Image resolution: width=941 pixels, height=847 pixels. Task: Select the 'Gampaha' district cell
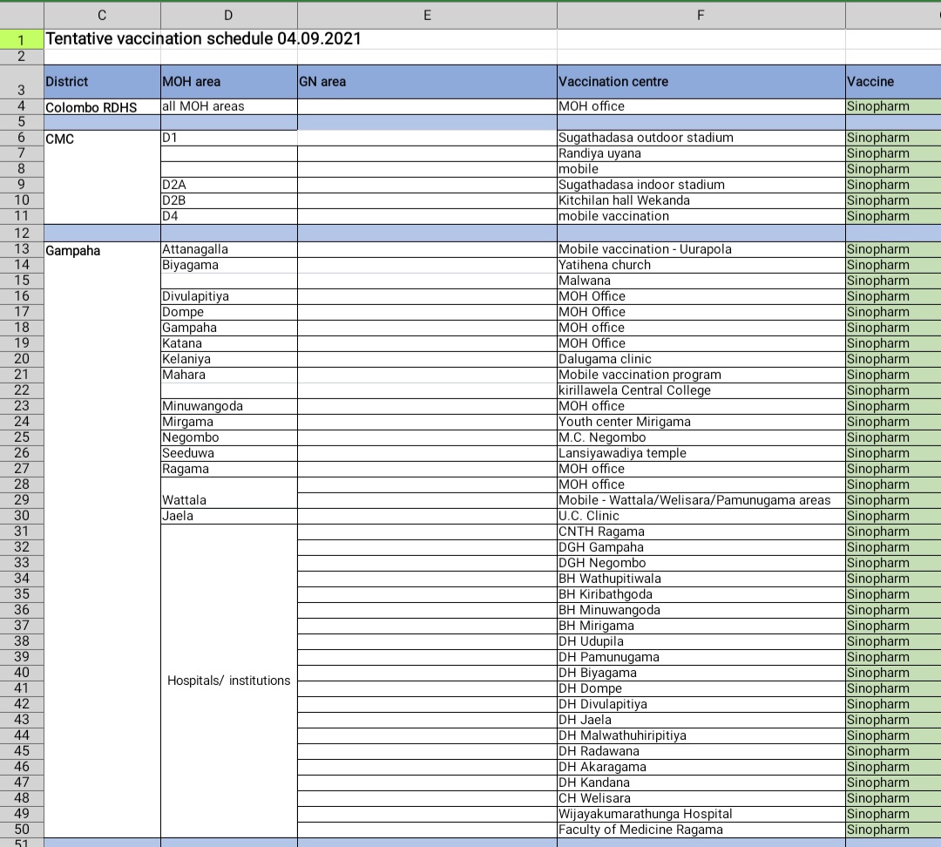tap(102, 539)
